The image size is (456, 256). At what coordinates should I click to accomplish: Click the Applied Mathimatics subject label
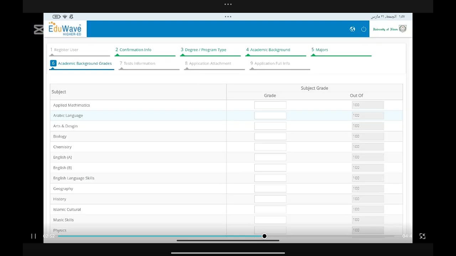[x=72, y=105]
